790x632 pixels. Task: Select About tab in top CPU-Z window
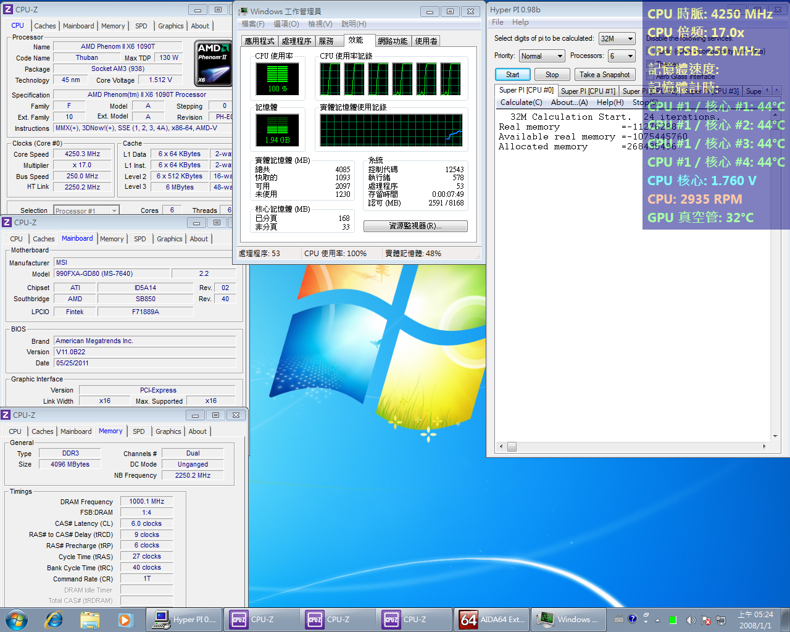pyautogui.click(x=200, y=26)
